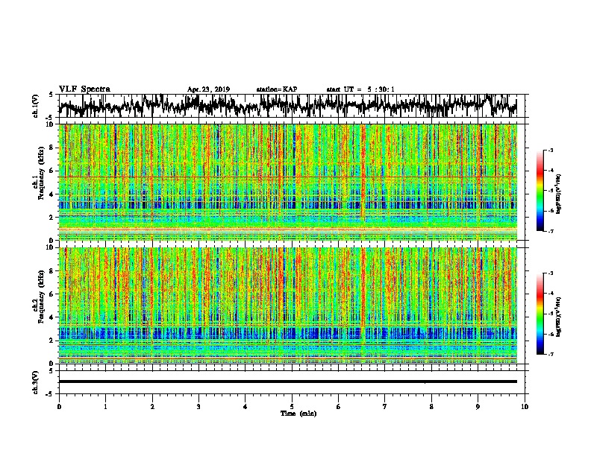Click the ch.2 spectrogram panel
This screenshot has height=456, width=591.
pyautogui.click(x=288, y=305)
